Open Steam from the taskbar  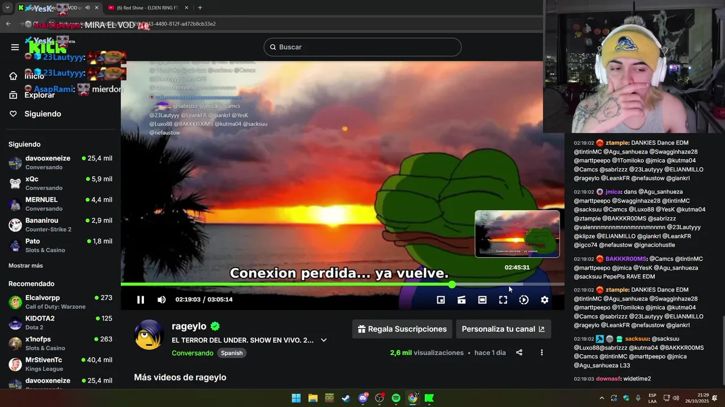click(346, 398)
